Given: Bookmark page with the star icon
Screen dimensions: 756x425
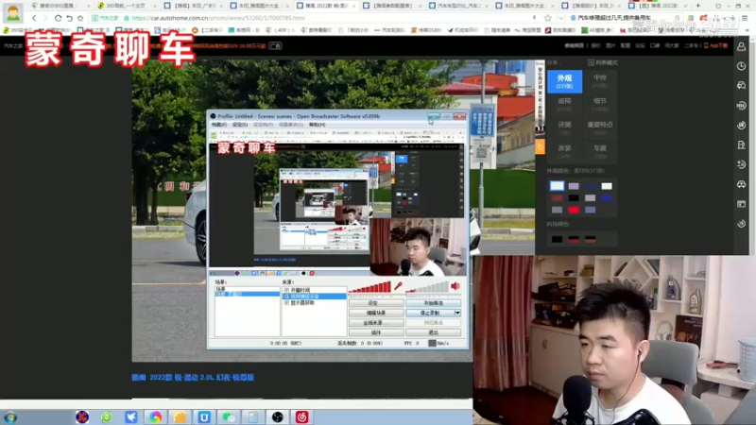Looking at the screenshot, I should tap(80, 18).
